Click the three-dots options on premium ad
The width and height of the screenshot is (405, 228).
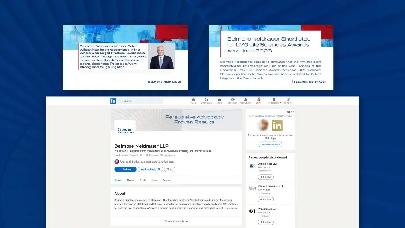(292, 112)
